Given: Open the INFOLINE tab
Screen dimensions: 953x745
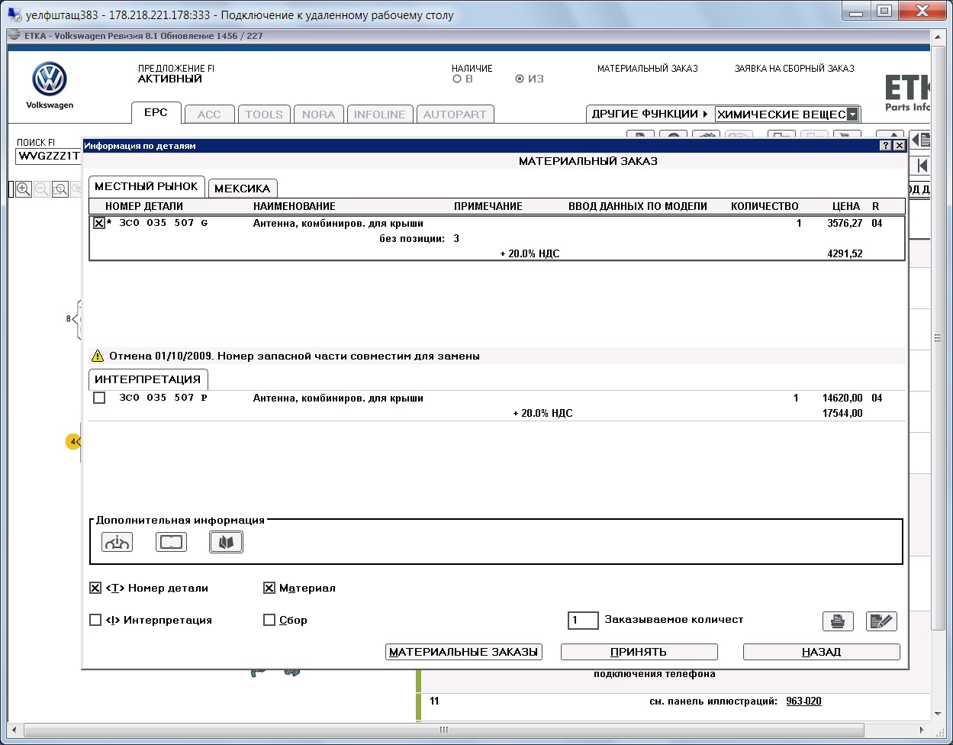Looking at the screenshot, I should tap(380, 114).
